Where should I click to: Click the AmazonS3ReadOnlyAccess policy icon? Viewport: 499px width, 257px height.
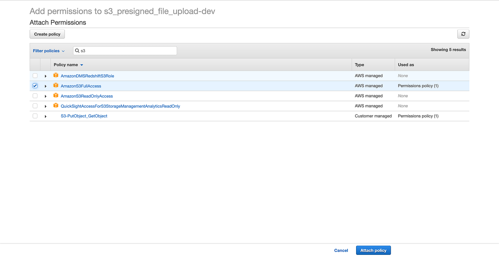[56, 96]
